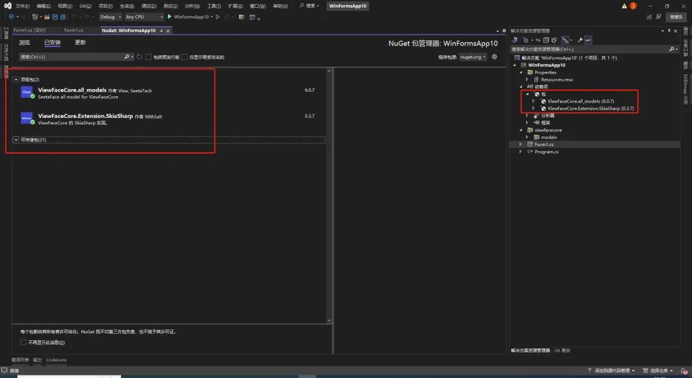Click the ViewFaceCore.Extension.SkiaSharp package logo

click(x=26, y=119)
